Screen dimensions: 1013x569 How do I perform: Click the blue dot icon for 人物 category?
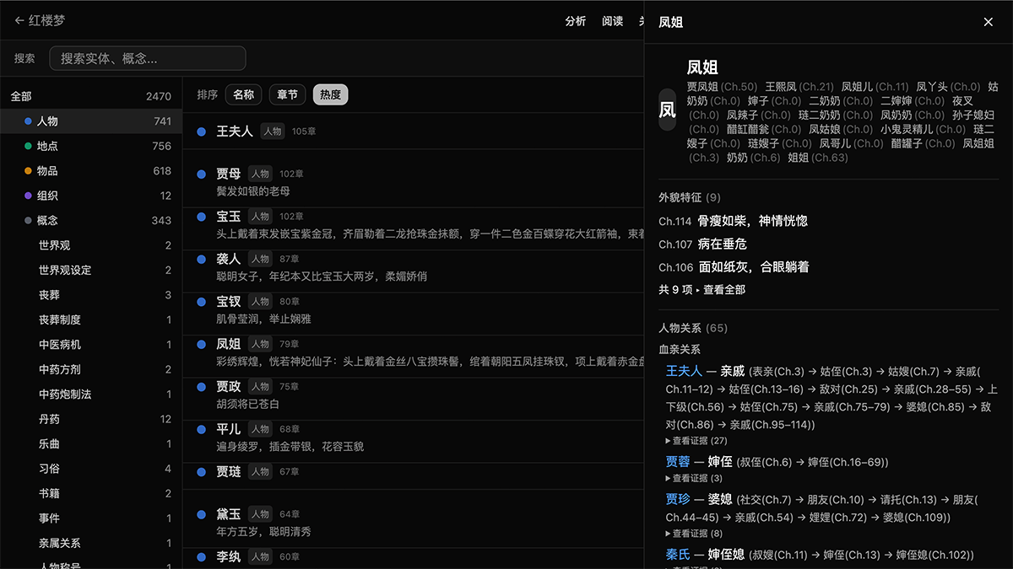tap(27, 120)
